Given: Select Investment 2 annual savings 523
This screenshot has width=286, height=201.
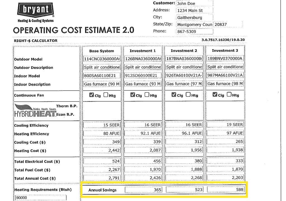Looking at the screenshot, I should coord(185,190).
